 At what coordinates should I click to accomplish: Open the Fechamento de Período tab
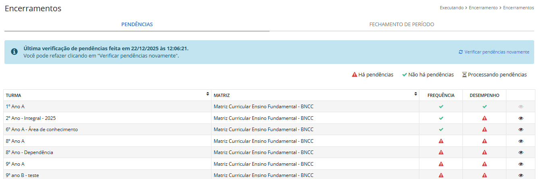click(402, 25)
